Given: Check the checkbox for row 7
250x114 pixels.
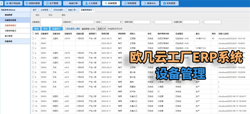Looking at the screenshot, I should click(x=33, y=67).
